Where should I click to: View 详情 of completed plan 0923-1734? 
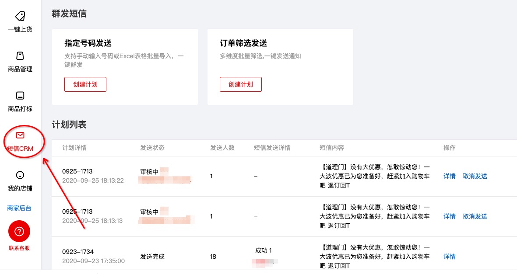click(x=449, y=257)
